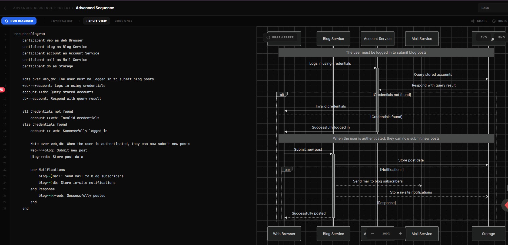Click the red error badge on line 28
Screen dimensions: 508x245
click(x=2, y=89)
